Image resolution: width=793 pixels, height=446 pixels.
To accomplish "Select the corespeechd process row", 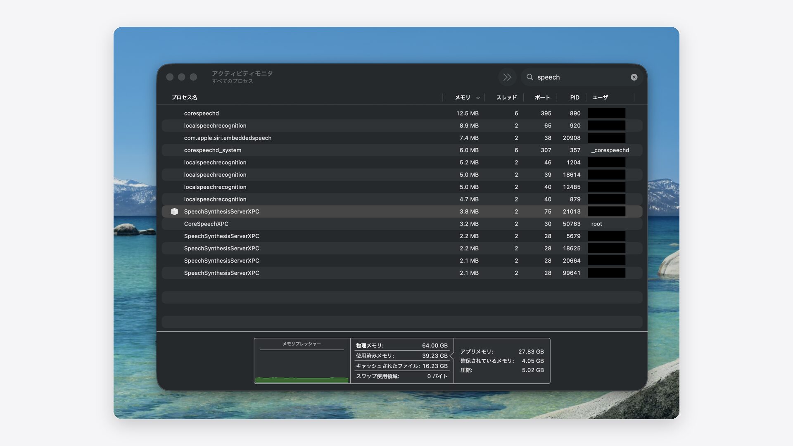I will tap(402, 113).
